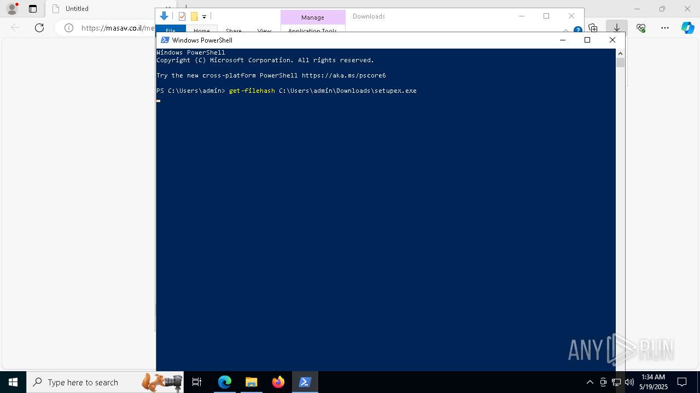Open the View ribbon tab in Explorer
700x393 pixels.
pos(264,31)
